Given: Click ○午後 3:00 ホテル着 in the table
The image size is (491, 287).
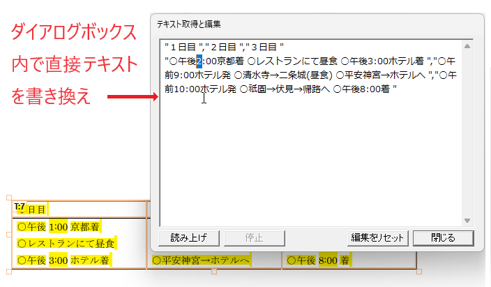Looking at the screenshot, I should click(63, 260).
